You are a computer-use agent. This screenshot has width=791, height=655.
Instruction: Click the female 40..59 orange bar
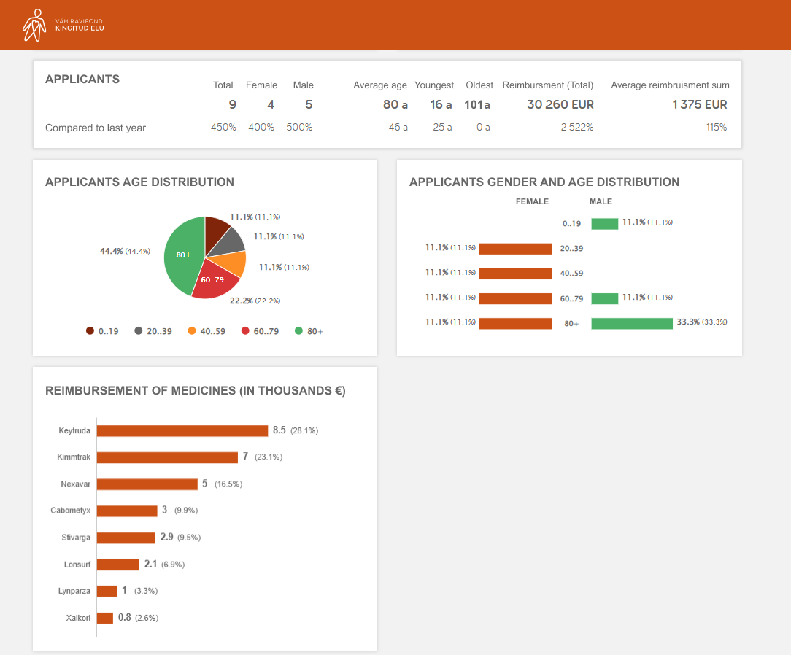coord(516,274)
